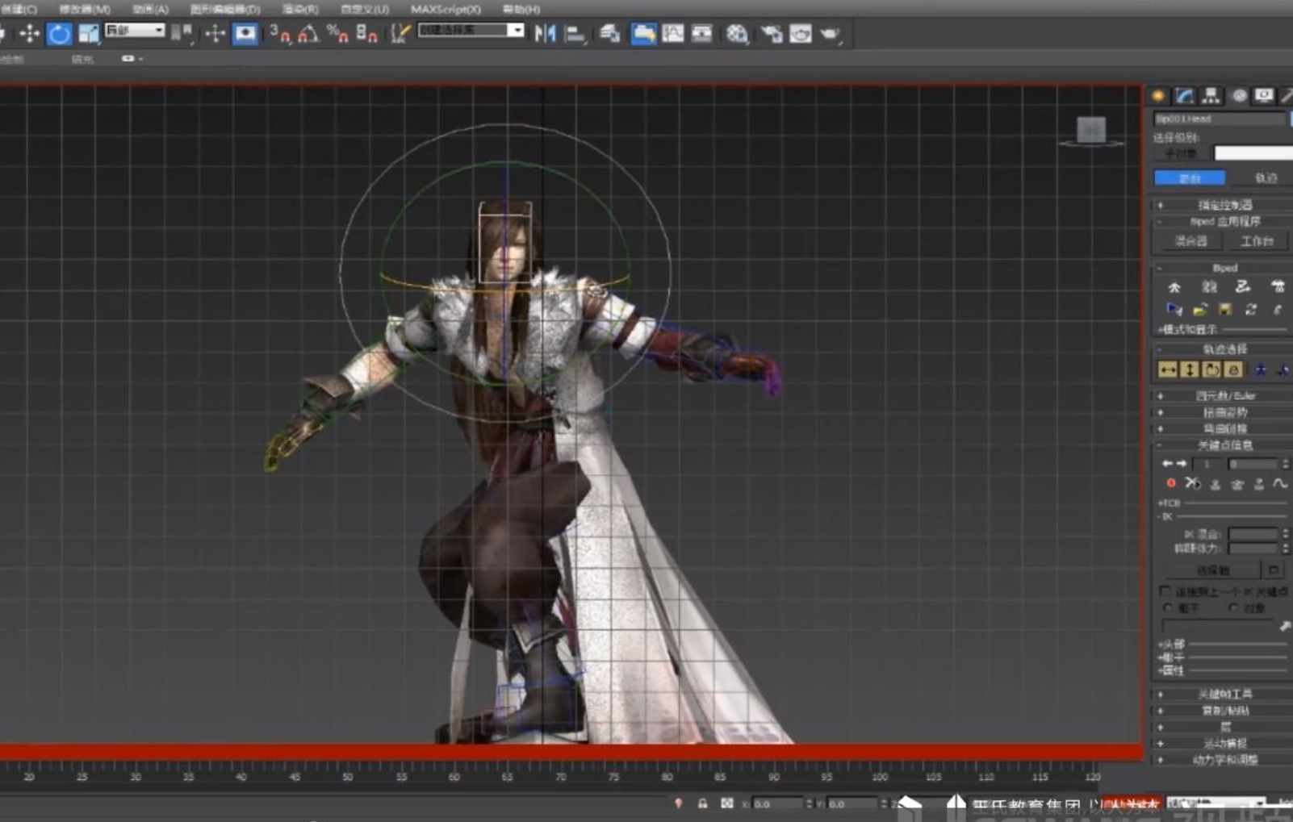
Task: Click the Set Key red dot icon
Action: click(1171, 483)
